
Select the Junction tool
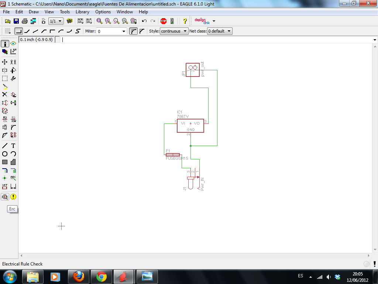tap(5, 178)
